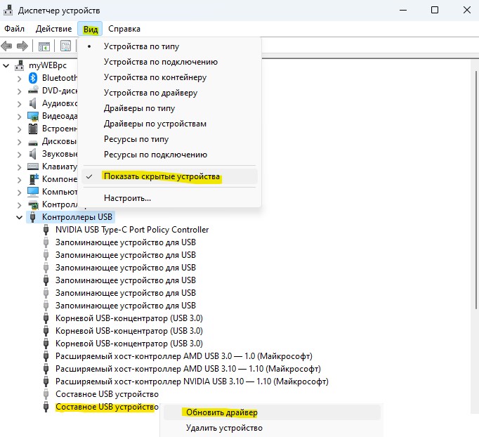The height and width of the screenshot is (437, 479).
Task: Open the Действие menu
Action: [54, 29]
